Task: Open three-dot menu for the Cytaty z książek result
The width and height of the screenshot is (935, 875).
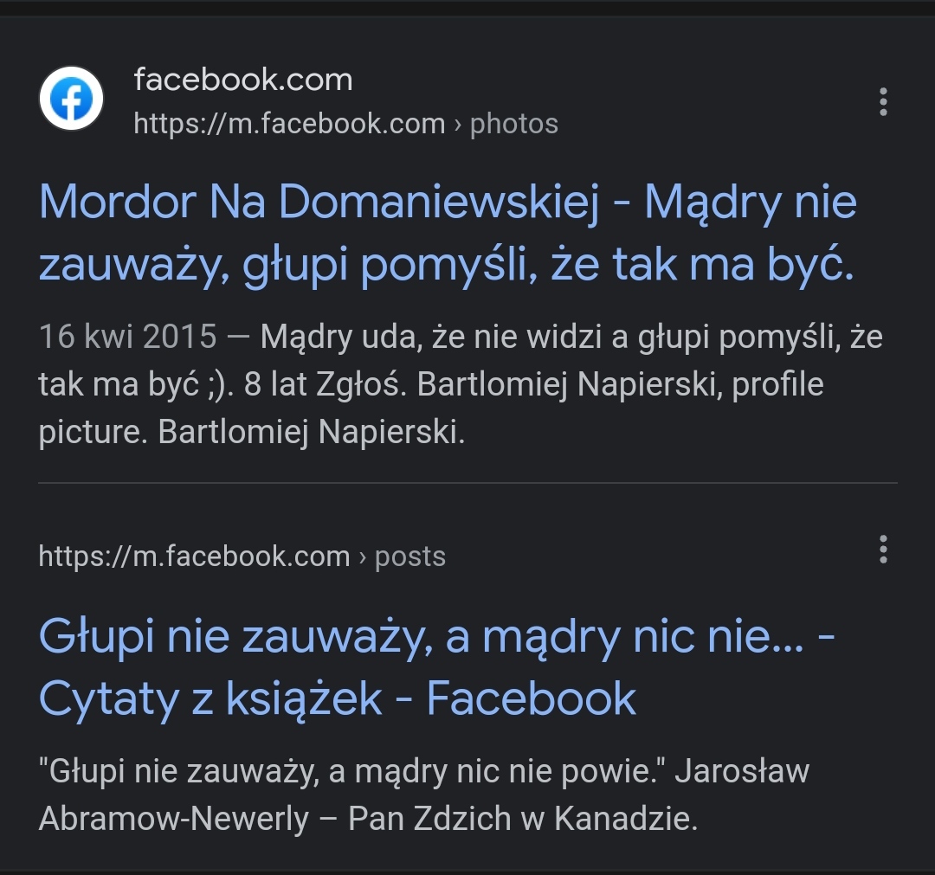Action: [x=883, y=549]
